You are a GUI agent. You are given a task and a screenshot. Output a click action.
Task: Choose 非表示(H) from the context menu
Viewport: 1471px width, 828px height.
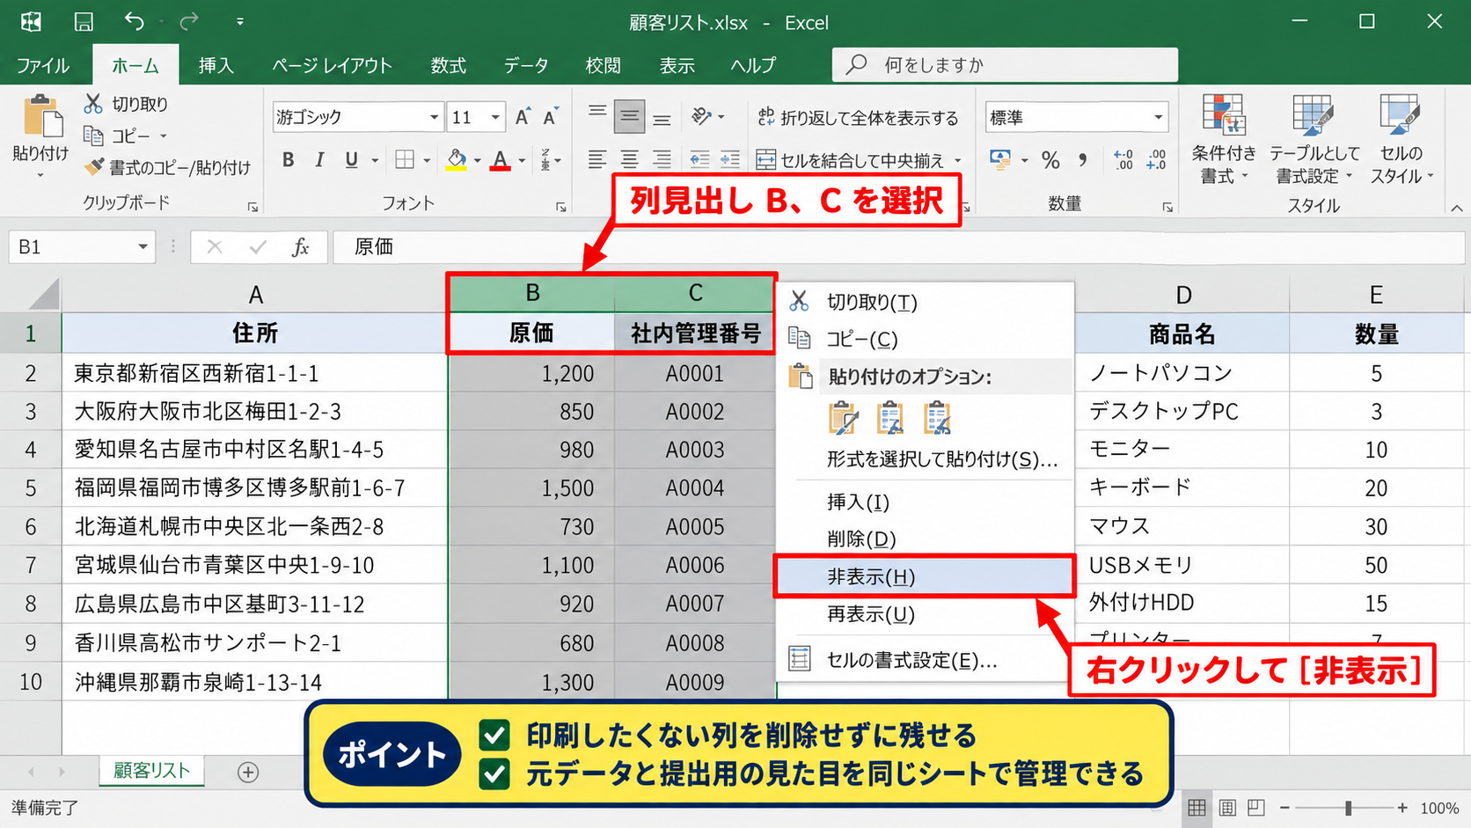[924, 576]
